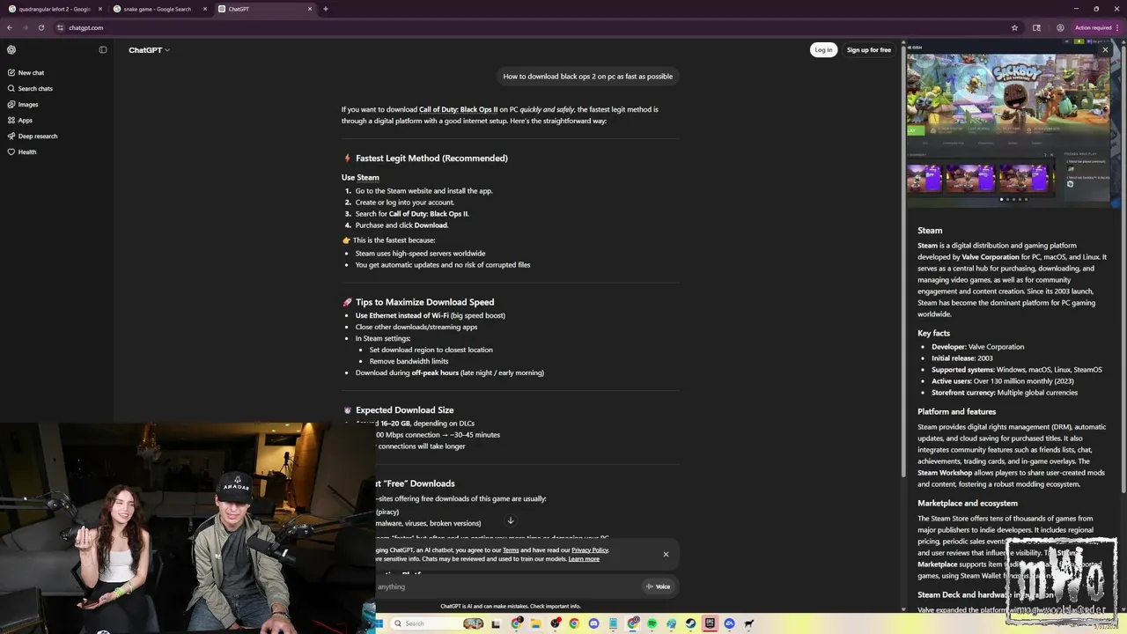Click the Expected Download Size heading
Screen dimensions: 1127x634
pos(404,410)
